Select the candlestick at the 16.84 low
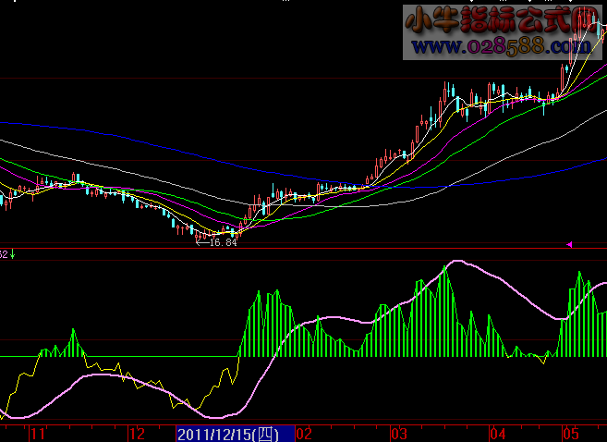The width and height of the screenshot is (607, 442). coord(196,235)
